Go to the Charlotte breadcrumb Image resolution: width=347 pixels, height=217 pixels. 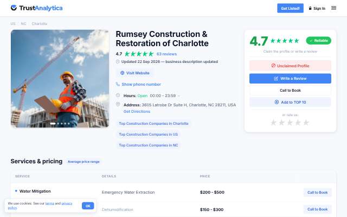click(40, 23)
